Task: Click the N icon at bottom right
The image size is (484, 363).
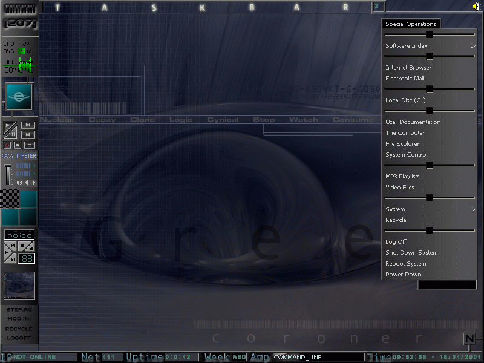Action: [x=469, y=338]
